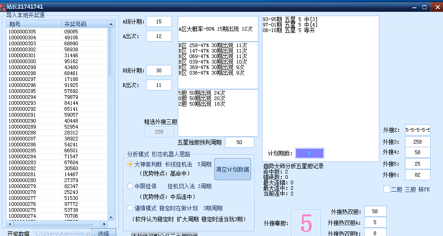The height and width of the screenshot is (236, 443).
Task: Select row 1000000285 in draw list
Action: tap(57, 150)
